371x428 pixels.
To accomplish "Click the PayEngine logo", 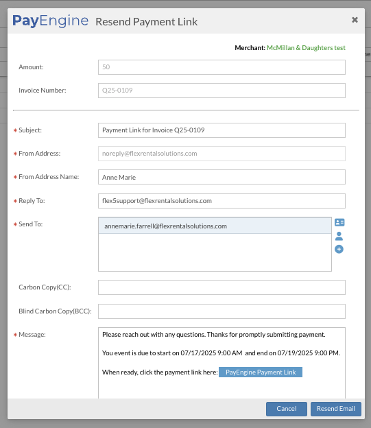I will tap(51, 21).
